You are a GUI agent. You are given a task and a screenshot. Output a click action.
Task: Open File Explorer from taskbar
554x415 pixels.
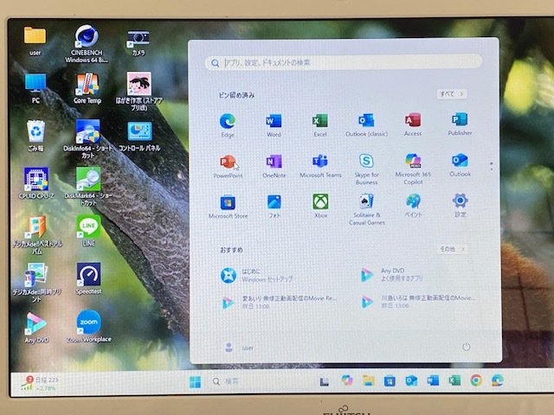point(368,380)
